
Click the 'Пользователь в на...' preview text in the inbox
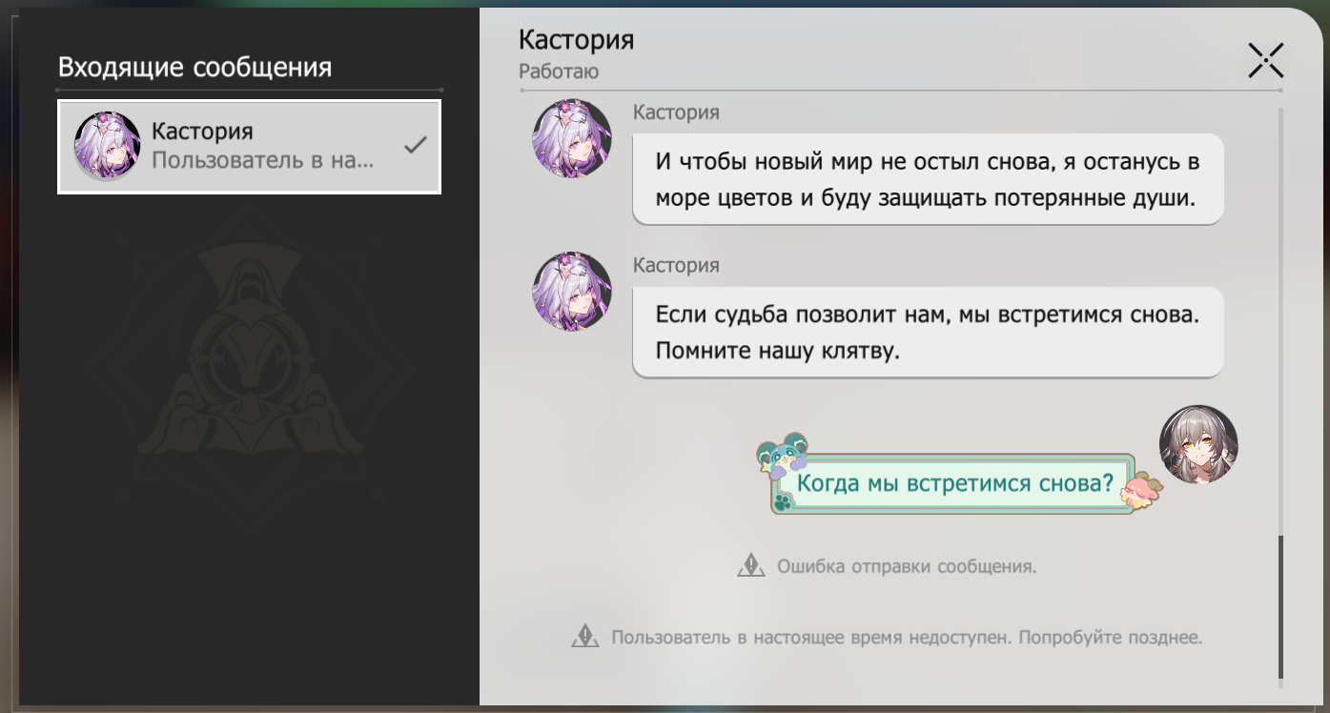(x=263, y=159)
